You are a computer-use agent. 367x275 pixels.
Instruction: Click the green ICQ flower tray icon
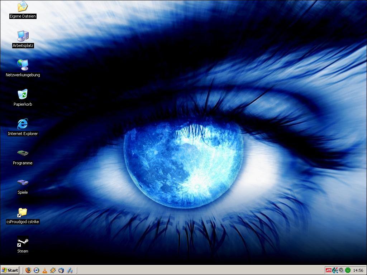coord(348,270)
